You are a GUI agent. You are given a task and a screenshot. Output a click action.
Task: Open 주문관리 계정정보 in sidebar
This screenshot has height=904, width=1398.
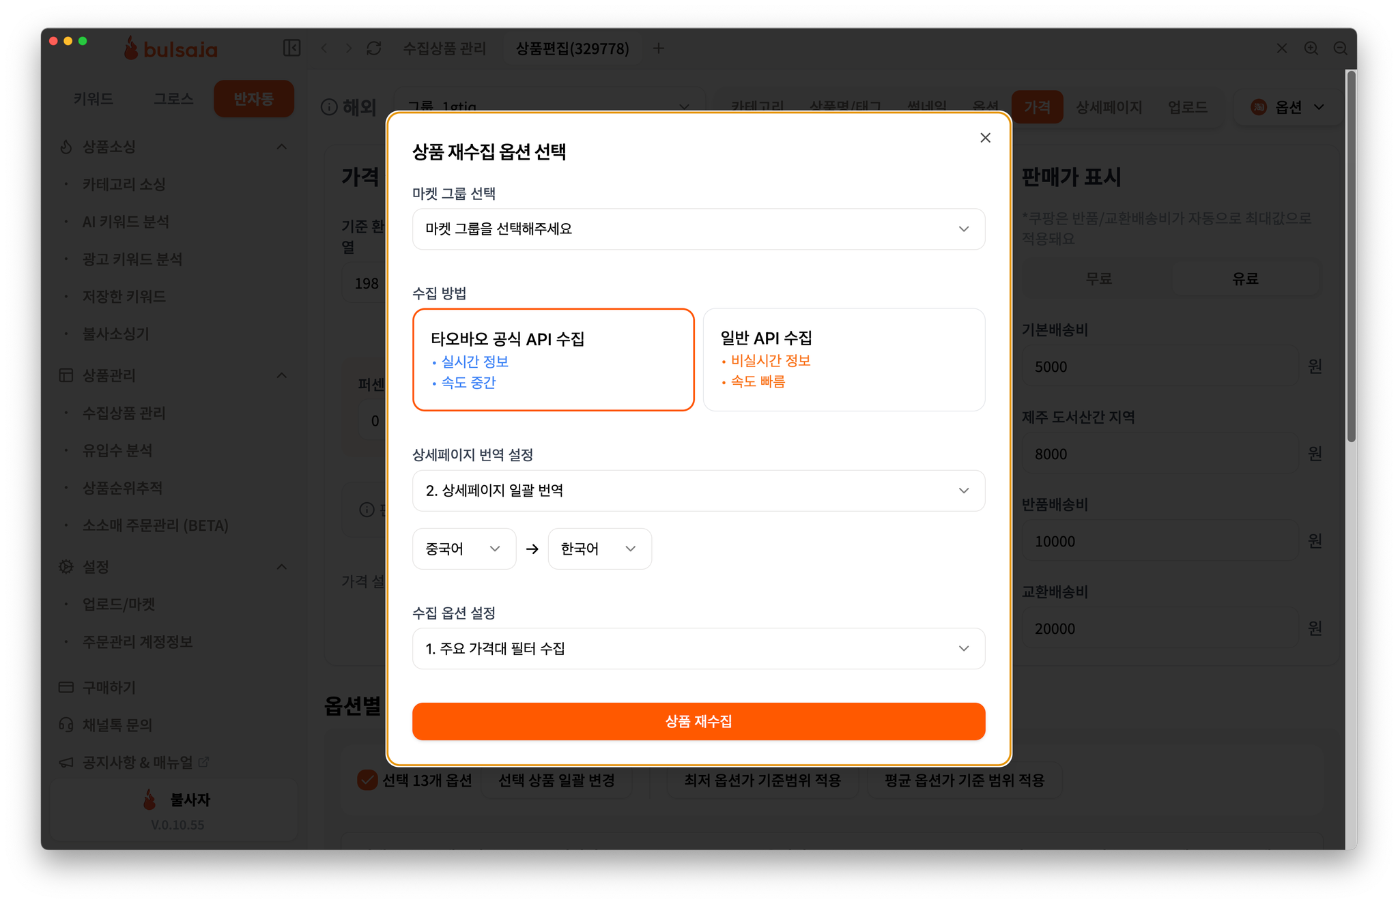(138, 641)
